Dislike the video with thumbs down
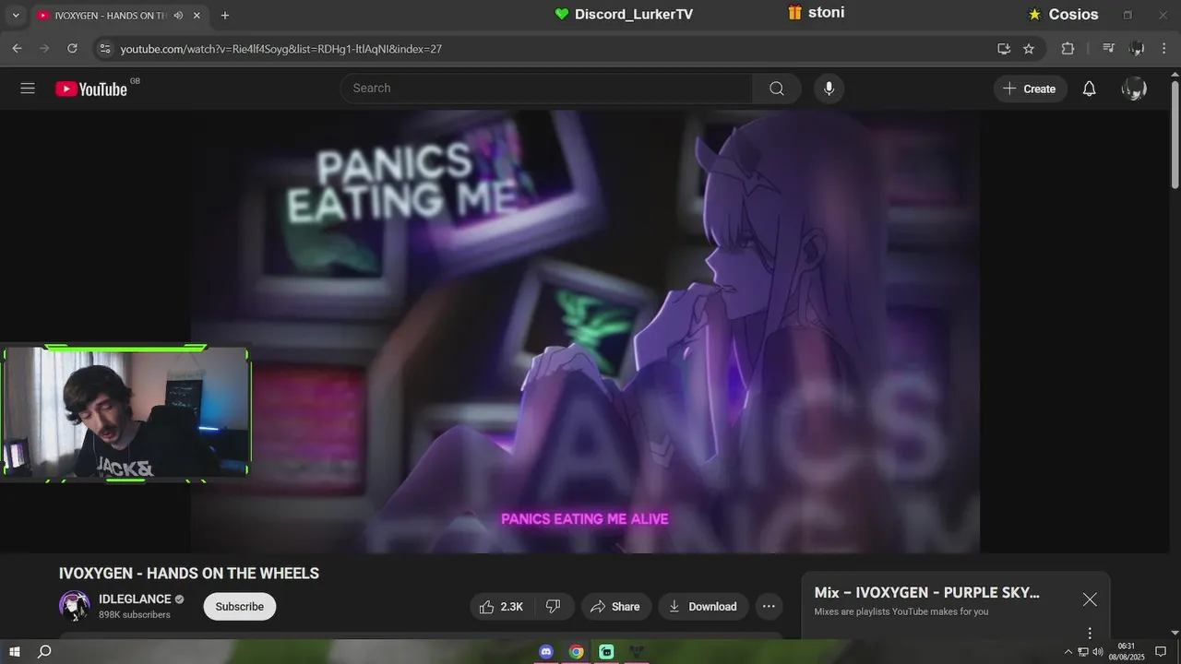This screenshot has height=664, width=1181. coord(554,606)
